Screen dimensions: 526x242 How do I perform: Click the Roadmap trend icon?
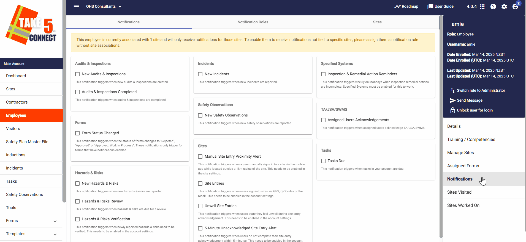[x=397, y=7]
